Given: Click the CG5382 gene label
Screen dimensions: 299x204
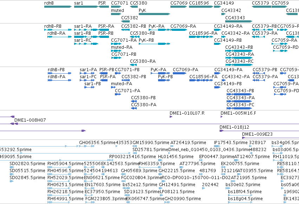Looking at the screenshot, I should click(130, 18).
